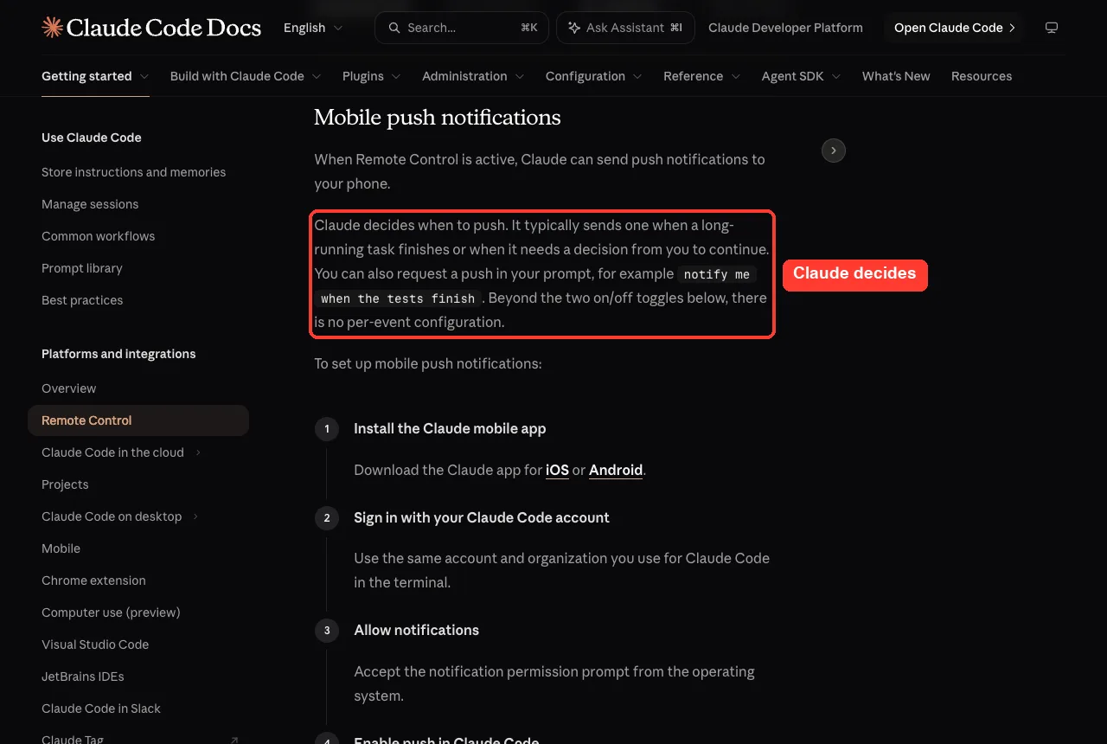Screen dimensions: 1107x744
Task: Expand Claude Code in the cloud chevron
Action: [x=198, y=452]
